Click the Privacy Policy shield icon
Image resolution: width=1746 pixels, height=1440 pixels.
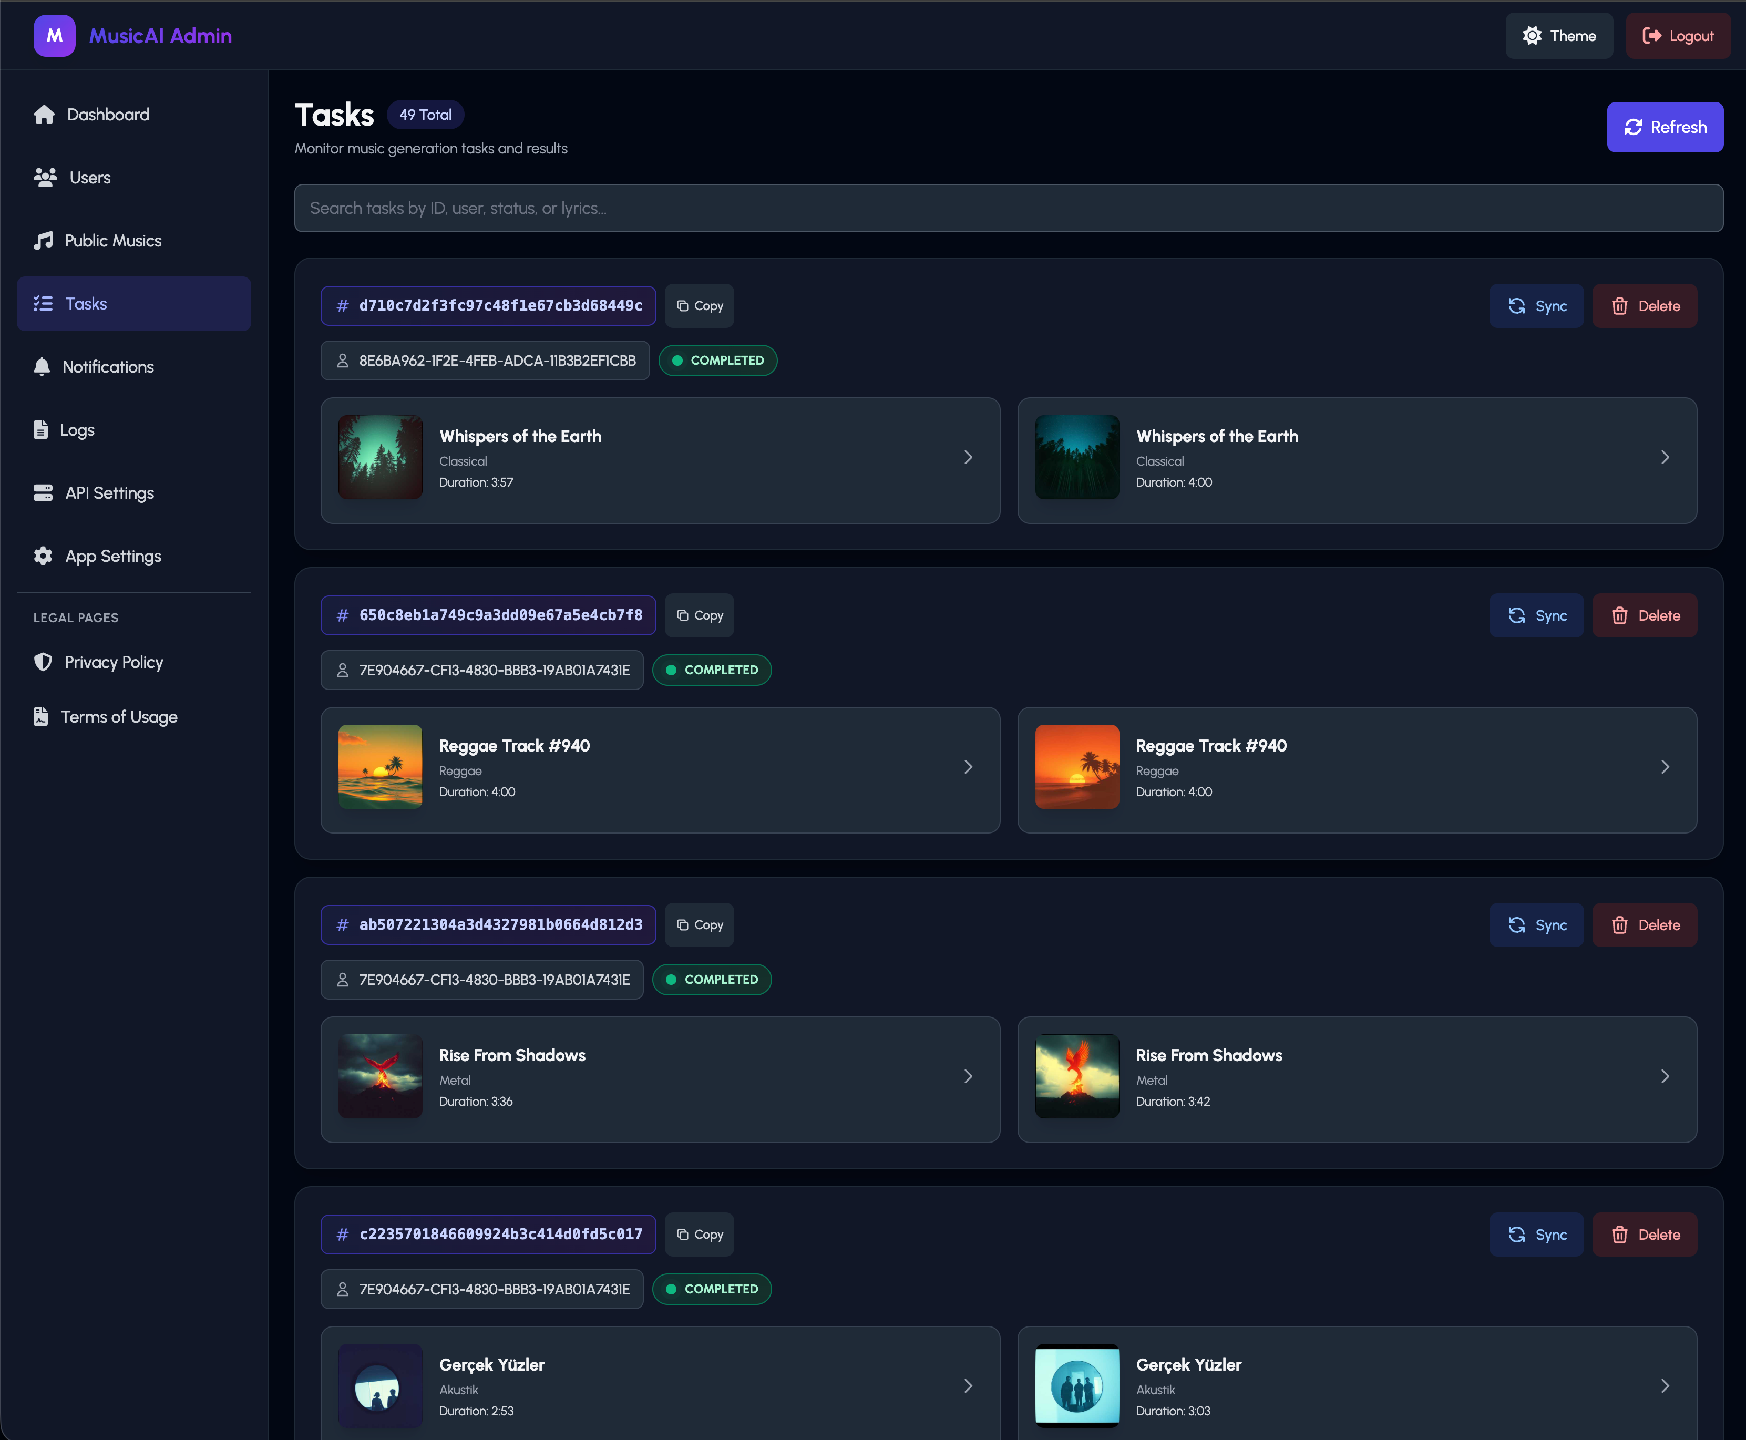43,662
